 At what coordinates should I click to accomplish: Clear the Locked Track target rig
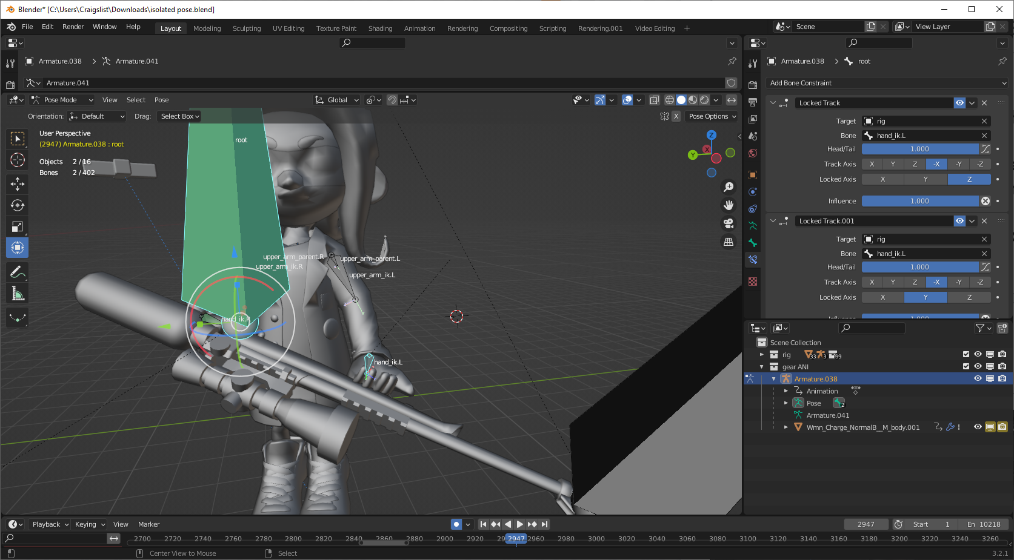[984, 121]
